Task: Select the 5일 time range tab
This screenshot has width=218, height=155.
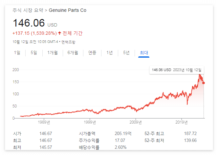Action: click(34, 53)
